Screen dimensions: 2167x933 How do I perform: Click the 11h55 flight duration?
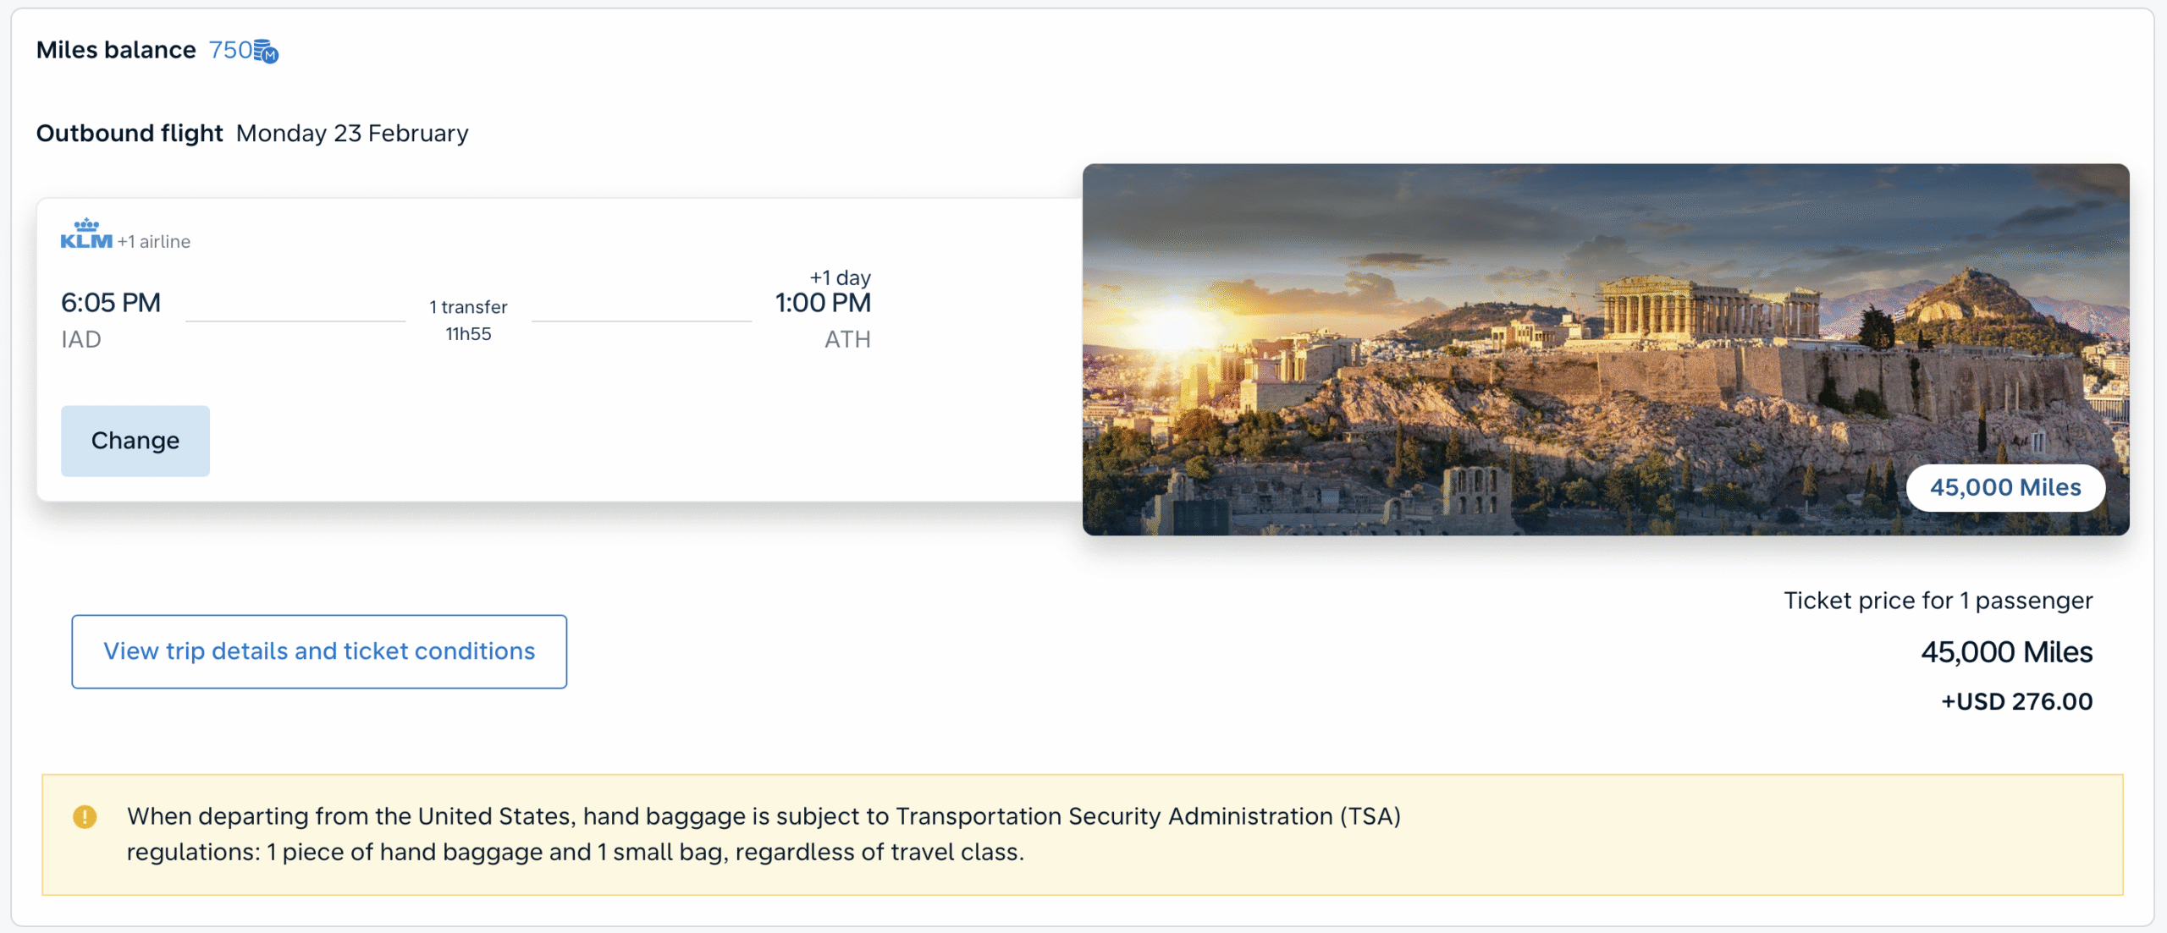pos(468,334)
